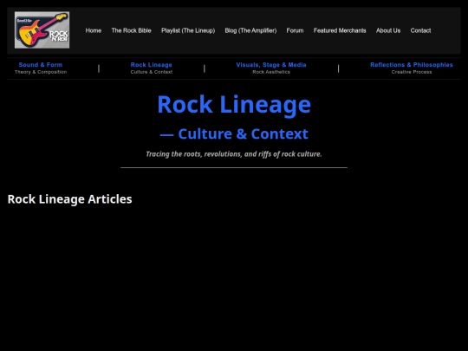Open Featured Merchants page
Image resolution: width=468 pixels, height=351 pixels.
(340, 30)
